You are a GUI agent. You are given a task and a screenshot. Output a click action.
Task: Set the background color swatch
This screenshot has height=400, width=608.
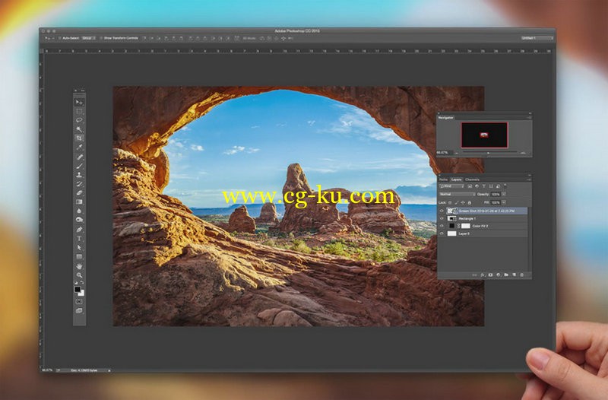(x=81, y=294)
